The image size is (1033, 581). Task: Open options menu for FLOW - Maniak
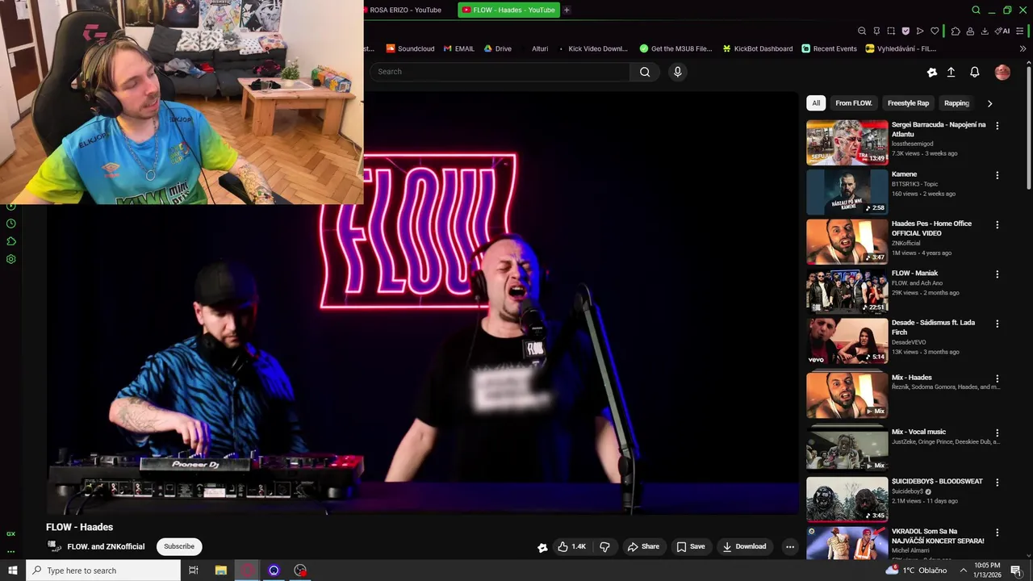point(997,274)
